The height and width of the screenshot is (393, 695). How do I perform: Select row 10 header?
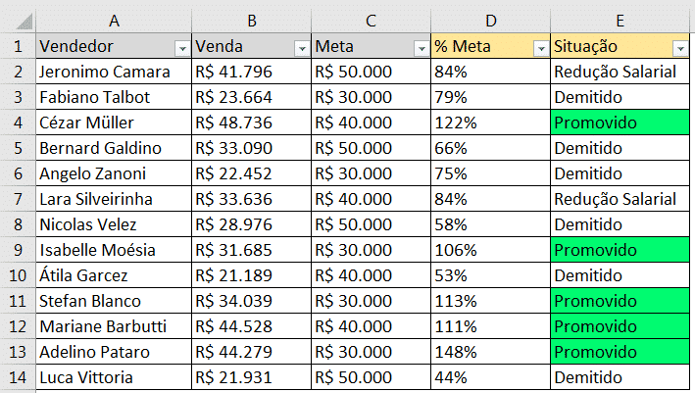[17, 275]
